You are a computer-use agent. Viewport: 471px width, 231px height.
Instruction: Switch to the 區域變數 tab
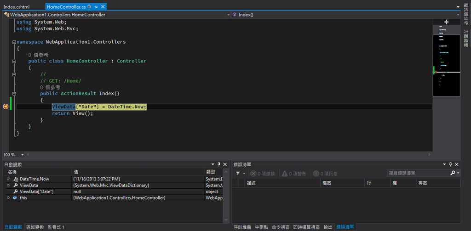coord(35,227)
